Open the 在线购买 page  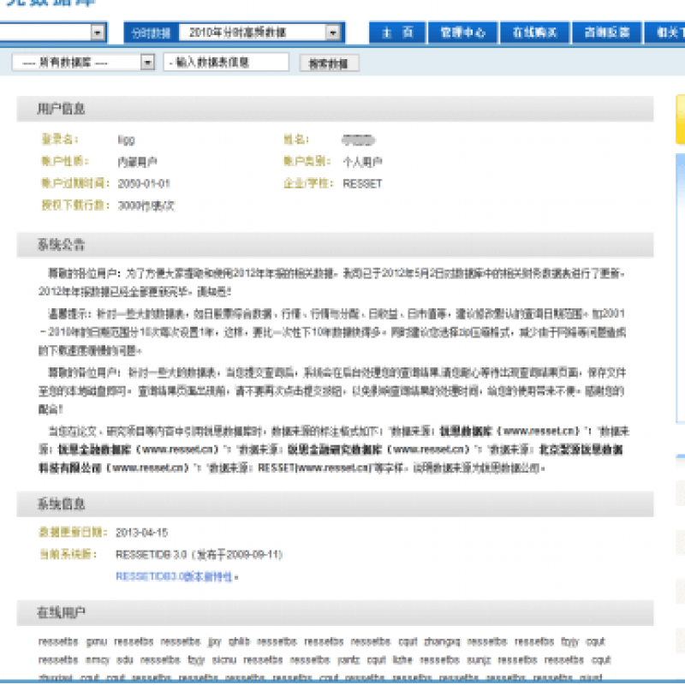click(x=535, y=33)
